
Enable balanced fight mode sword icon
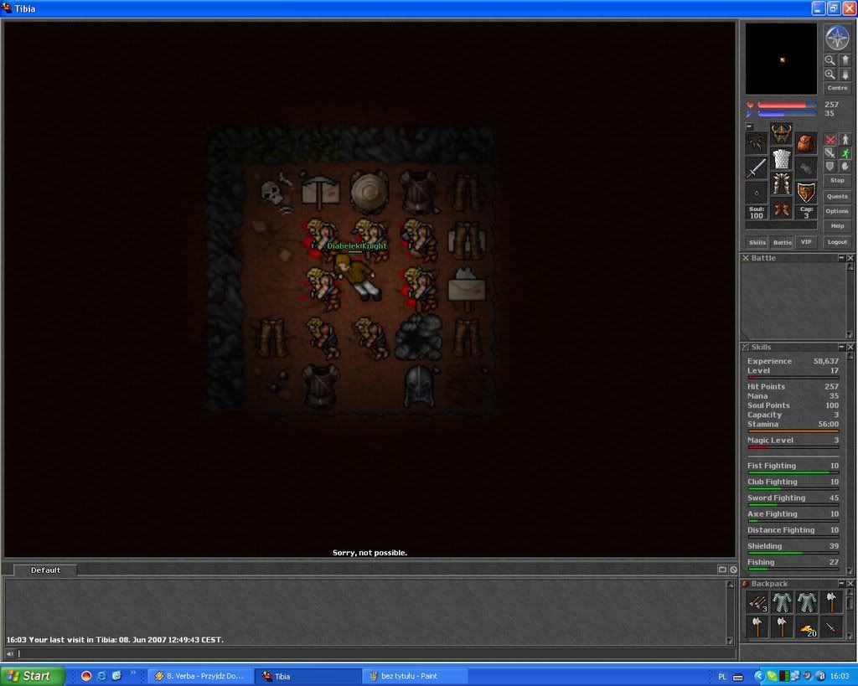click(x=830, y=153)
